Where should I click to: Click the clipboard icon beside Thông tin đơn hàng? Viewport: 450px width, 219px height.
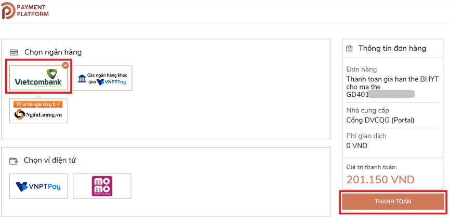[349, 49]
